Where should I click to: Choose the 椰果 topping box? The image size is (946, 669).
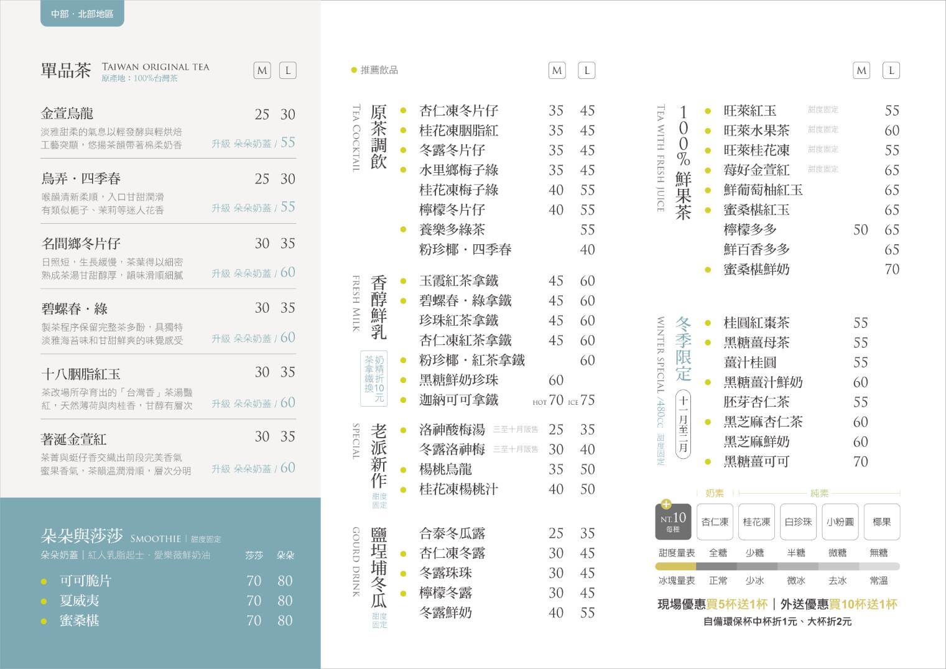pyautogui.click(x=881, y=522)
